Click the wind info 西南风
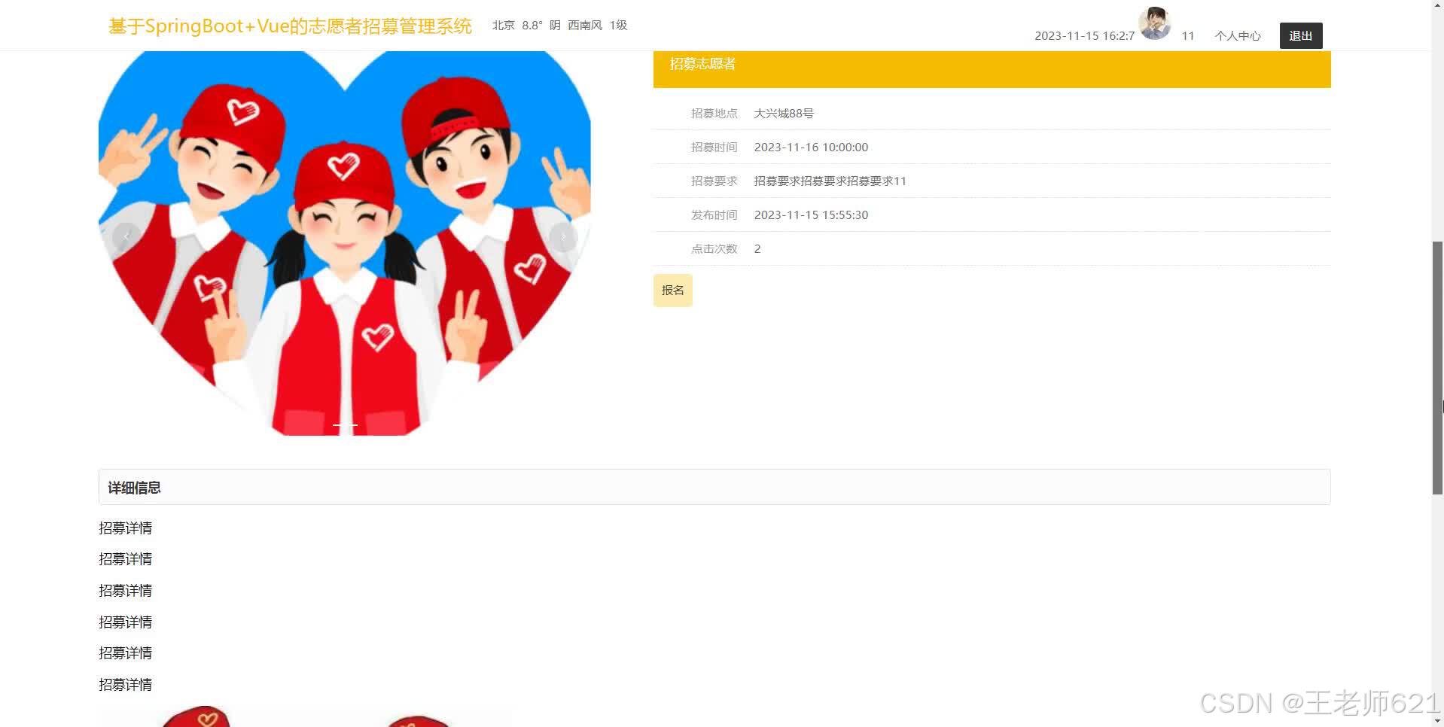This screenshot has width=1444, height=727. [585, 25]
